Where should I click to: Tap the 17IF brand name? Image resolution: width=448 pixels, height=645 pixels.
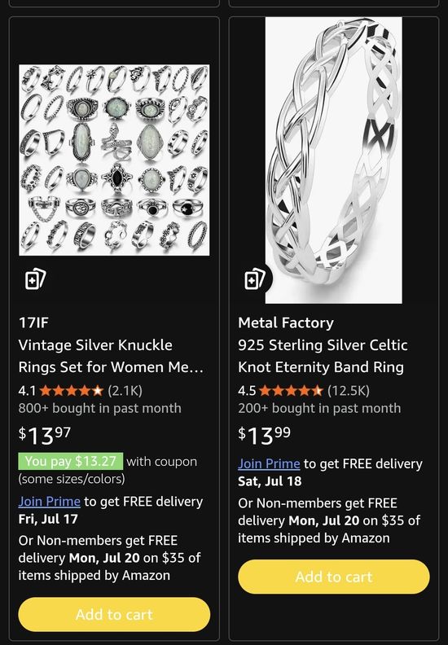[33, 322]
